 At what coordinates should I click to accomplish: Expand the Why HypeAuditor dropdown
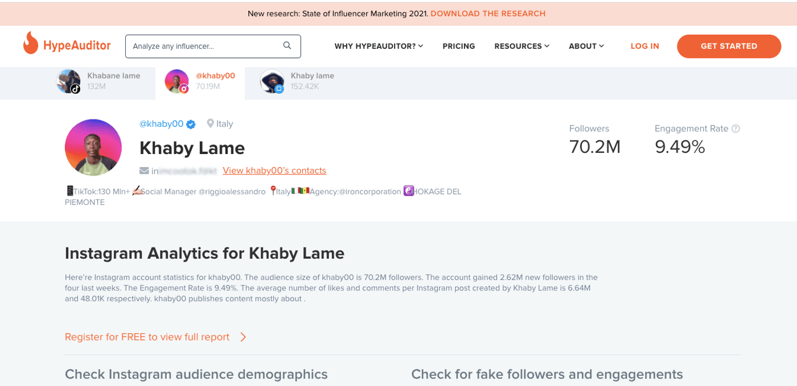pyautogui.click(x=379, y=46)
